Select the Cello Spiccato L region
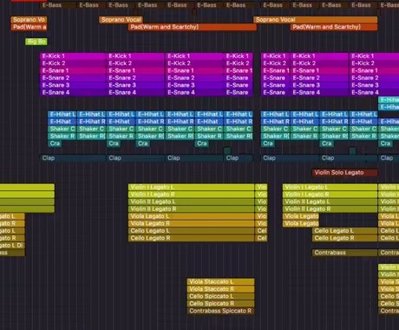Viewport: 399px width, 330px height. click(x=220, y=296)
